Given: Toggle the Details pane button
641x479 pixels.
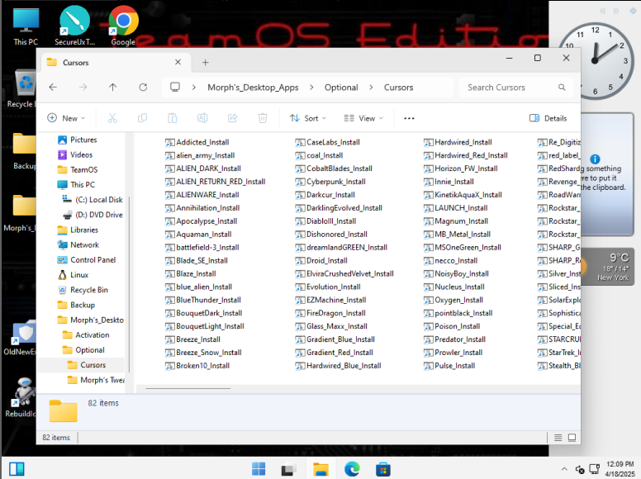Looking at the screenshot, I should click(548, 118).
